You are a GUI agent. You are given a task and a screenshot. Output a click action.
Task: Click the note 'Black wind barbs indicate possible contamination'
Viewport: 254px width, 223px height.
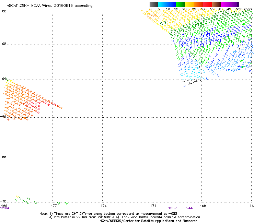[160, 217]
